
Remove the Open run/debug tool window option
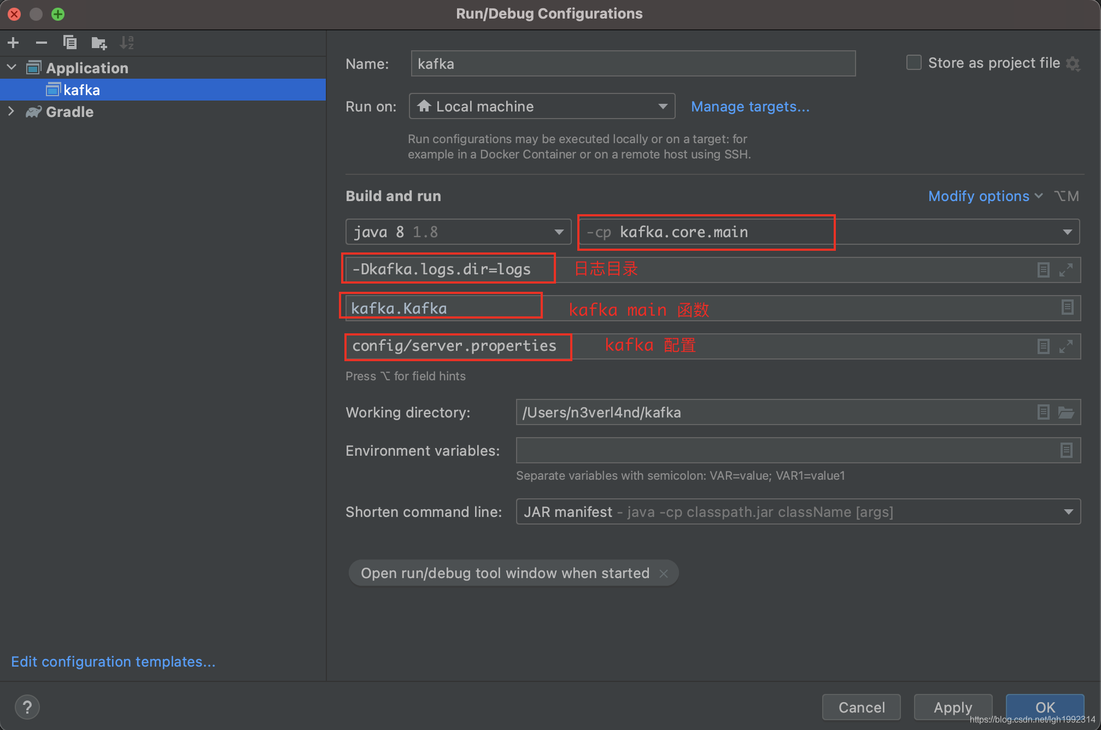[664, 573]
